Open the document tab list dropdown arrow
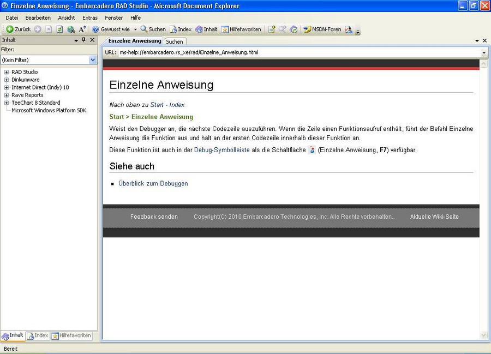Screen dimensions: 491x354 coord(477,41)
